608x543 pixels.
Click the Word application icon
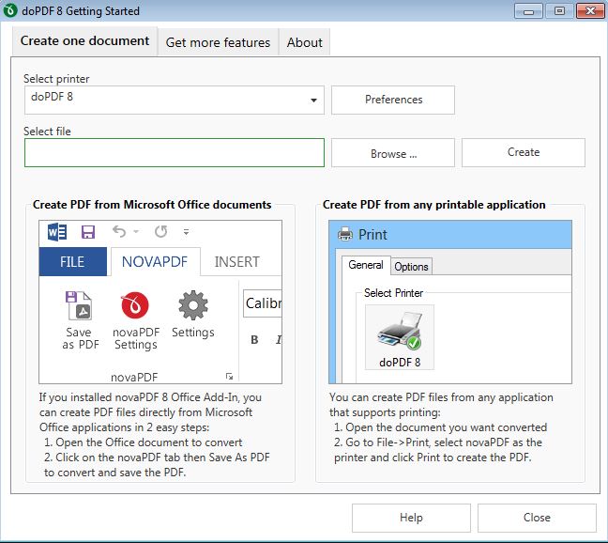(x=57, y=232)
